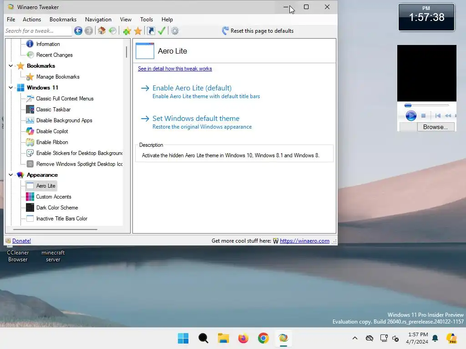Select Disable Background Apps tweak
The height and width of the screenshot is (349, 466).
64,120
